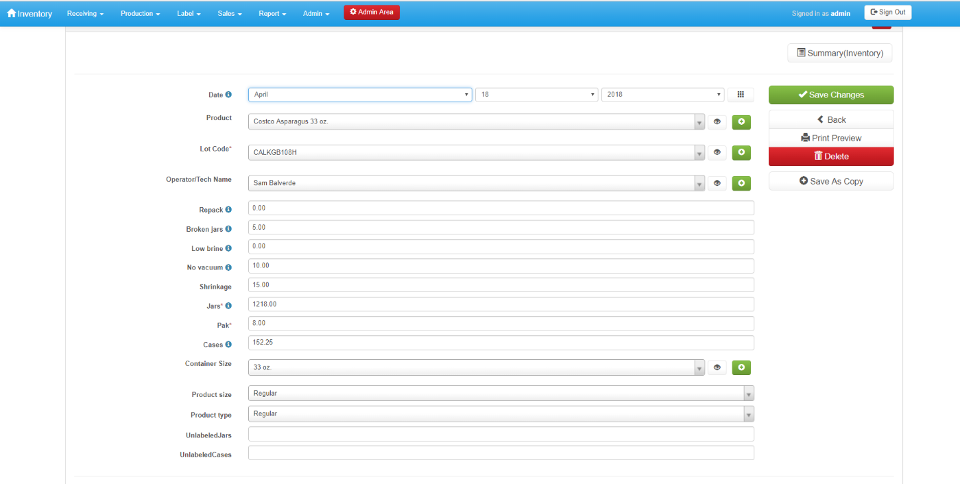Image resolution: width=960 pixels, height=484 pixels.
Task: Add a new Product with green plus
Action: coord(741,122)
